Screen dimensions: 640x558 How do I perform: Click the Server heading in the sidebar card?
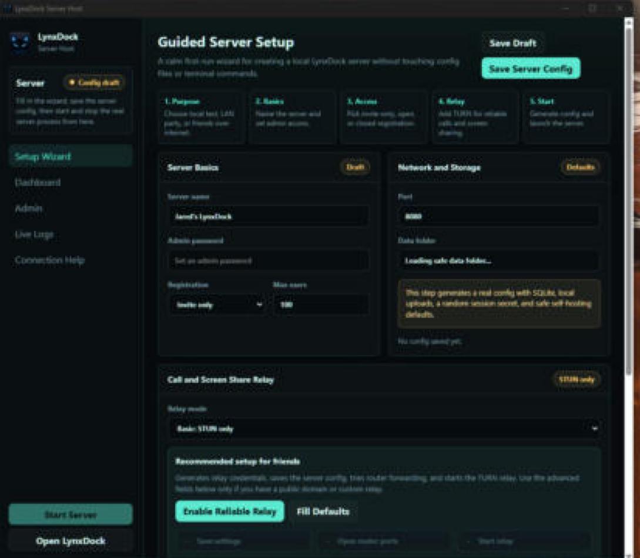30,83
